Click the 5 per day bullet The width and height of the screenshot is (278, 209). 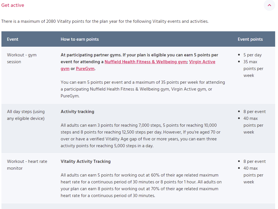[252, 55]
